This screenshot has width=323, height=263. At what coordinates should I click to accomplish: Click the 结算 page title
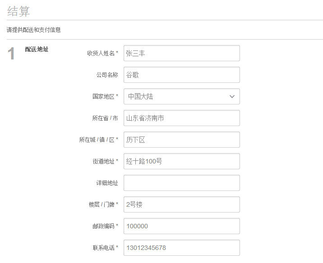pyautogui.click(x=18, y=11)
